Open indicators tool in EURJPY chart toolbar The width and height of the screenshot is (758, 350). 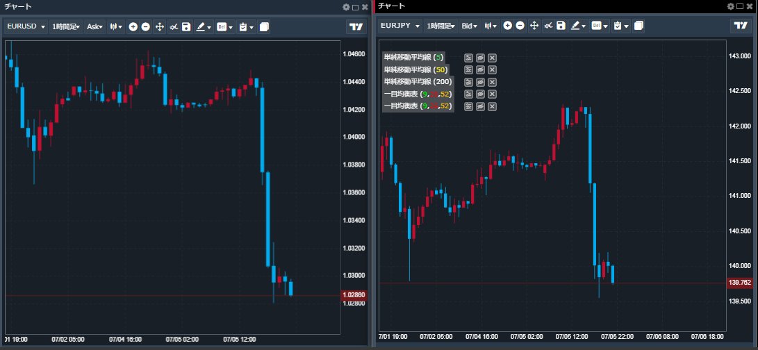click(547, 26)
